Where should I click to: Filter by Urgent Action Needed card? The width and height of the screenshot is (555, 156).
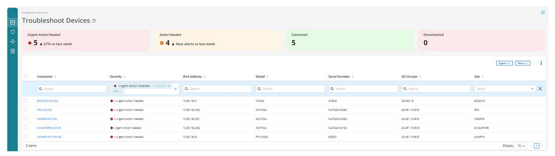coord(86,40)
